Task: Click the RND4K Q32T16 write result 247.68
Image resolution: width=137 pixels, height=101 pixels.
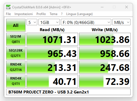Action: click(105, 67)
